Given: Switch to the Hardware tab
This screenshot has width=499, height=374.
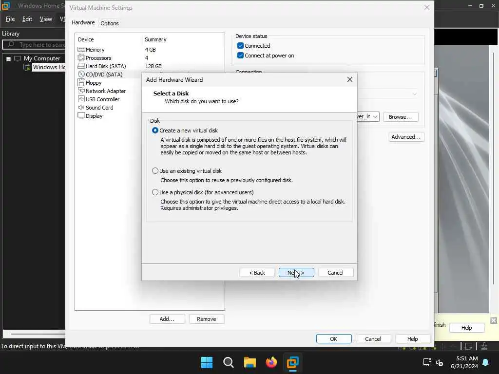Looking at the screenshot, I should tap(83, 22).
